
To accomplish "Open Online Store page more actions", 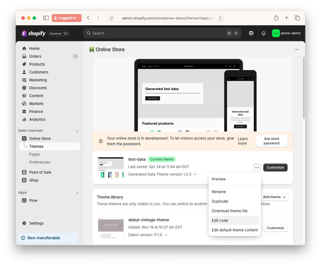I will tap(297, 50).
